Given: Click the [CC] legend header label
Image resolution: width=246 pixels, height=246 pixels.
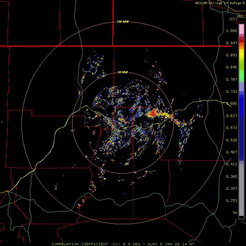Looking at the screenshot, I should 233,19.
